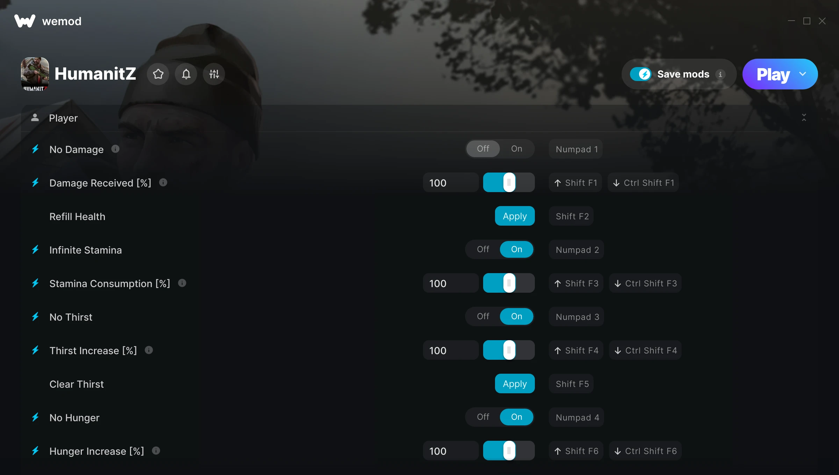Click the WeMod logo icon
This screenshot has width=839, height=475.
(25, 21)
